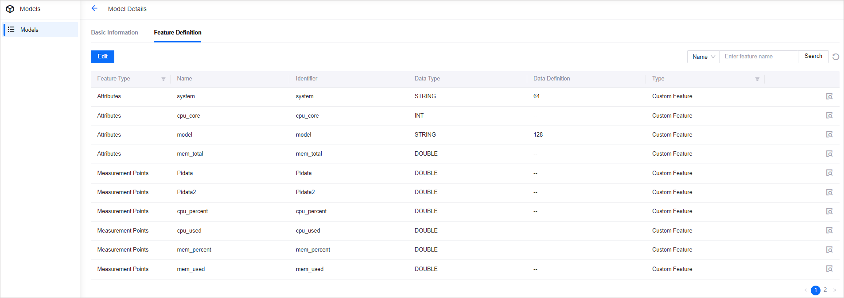Open the Type column filter

tap(757, 79)
